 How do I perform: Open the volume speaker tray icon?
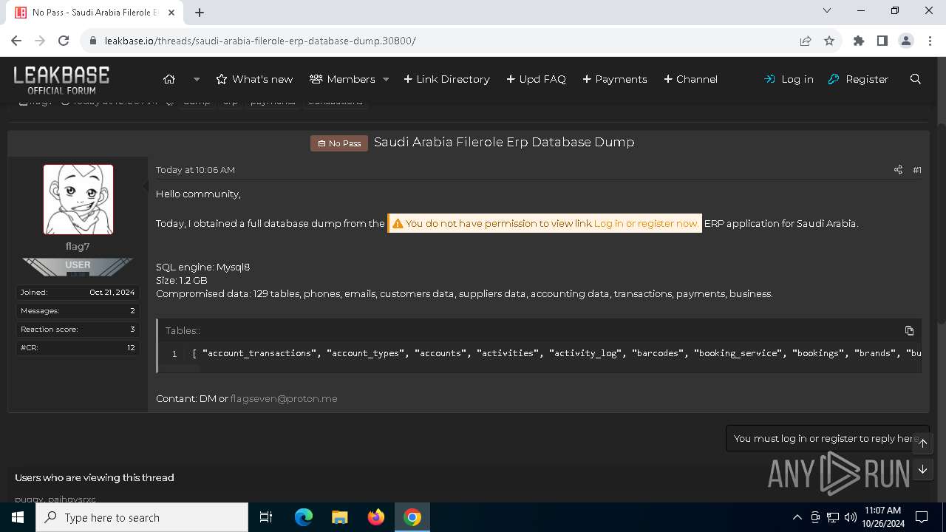pos(851,517)
